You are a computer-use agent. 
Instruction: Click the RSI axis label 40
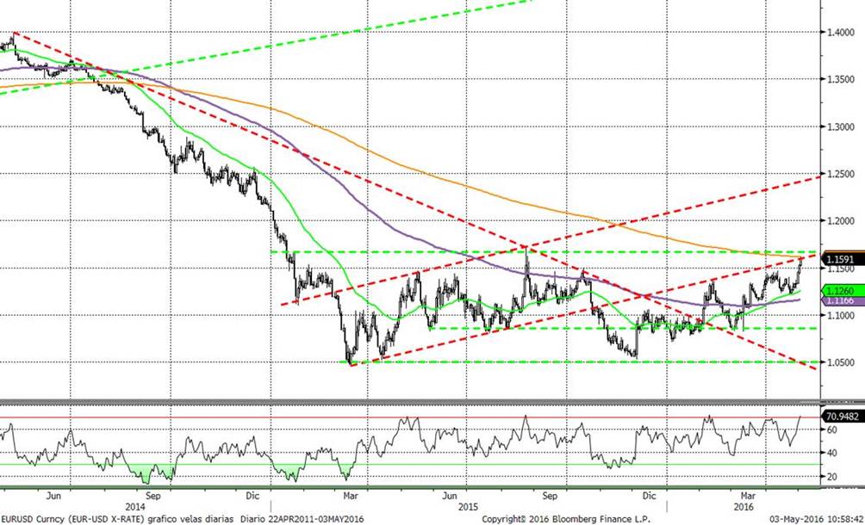click(832, 454)
